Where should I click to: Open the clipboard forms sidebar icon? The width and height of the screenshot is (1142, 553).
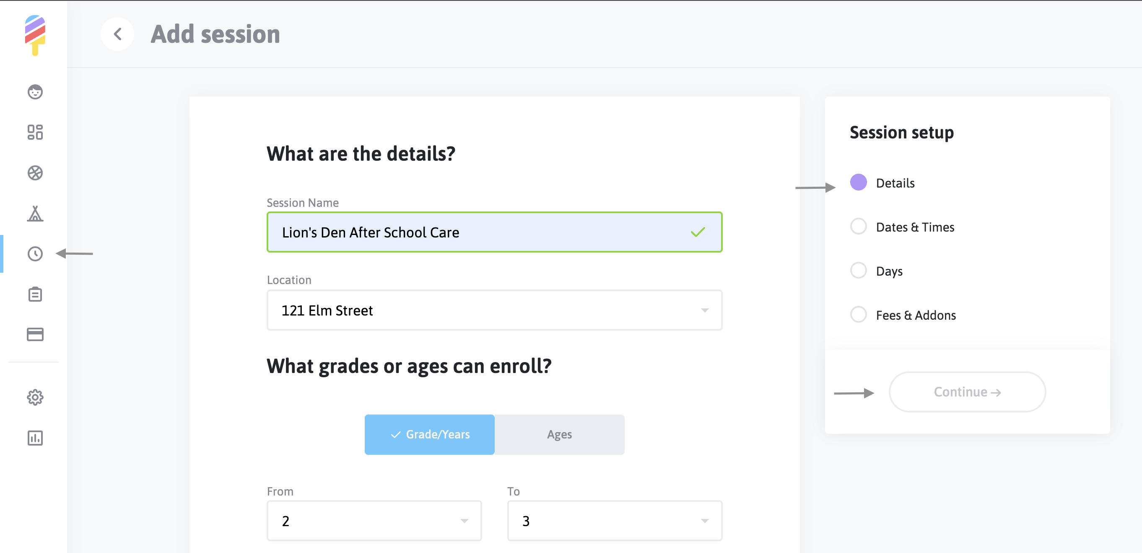click(x=35, y=294)
